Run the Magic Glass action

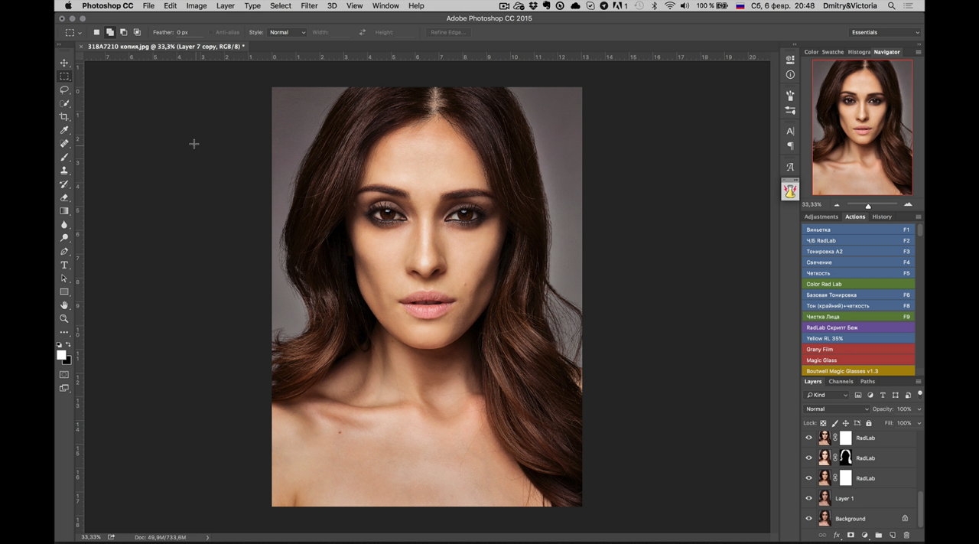coord(858,360)
